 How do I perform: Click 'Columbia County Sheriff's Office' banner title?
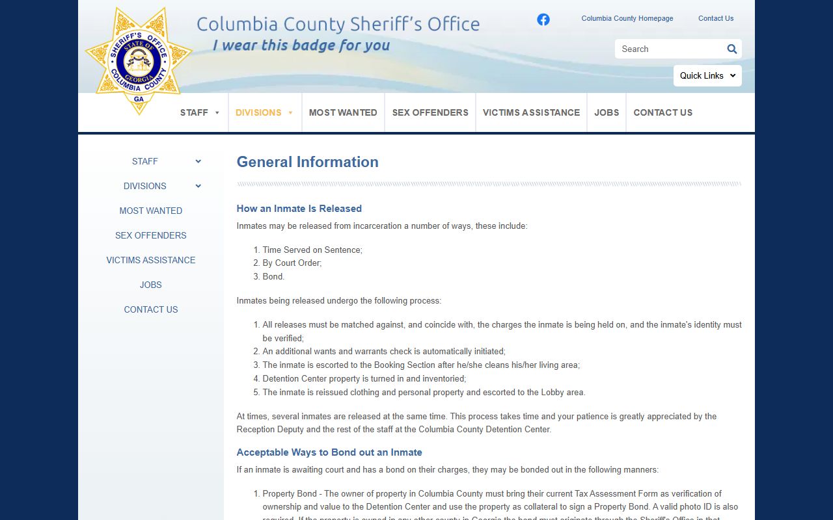pyautogui.click(x=338, y=25)
